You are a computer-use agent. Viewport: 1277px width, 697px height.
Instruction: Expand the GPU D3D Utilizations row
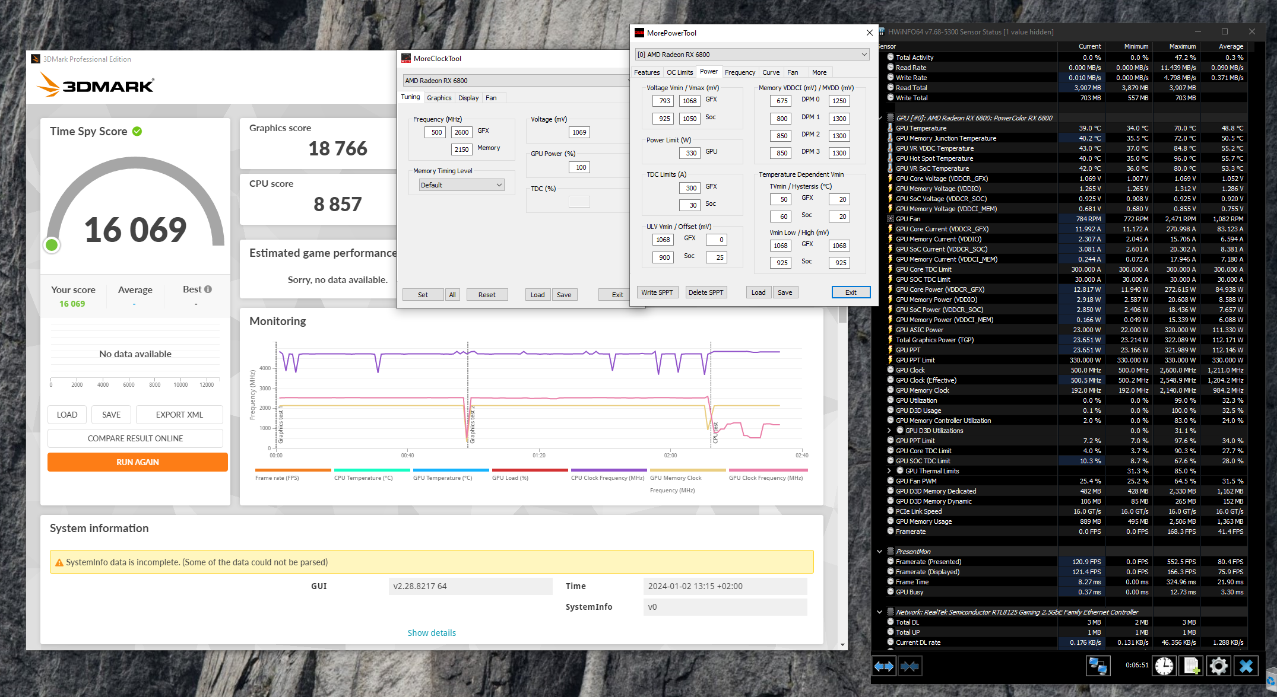[x=889, y=431]
